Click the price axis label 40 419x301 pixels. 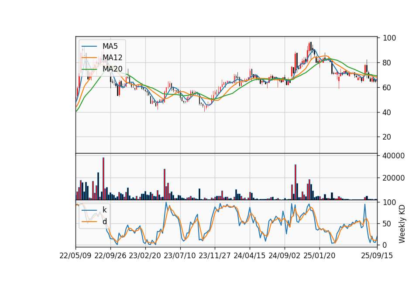(x=387, y=113)
